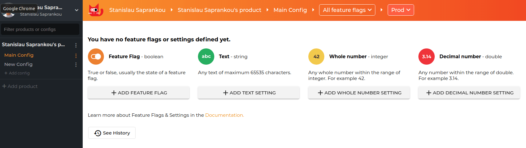Click the Add Feature Flag button
526x148 pixels.
pyautogui.click(x=139, y=93)
